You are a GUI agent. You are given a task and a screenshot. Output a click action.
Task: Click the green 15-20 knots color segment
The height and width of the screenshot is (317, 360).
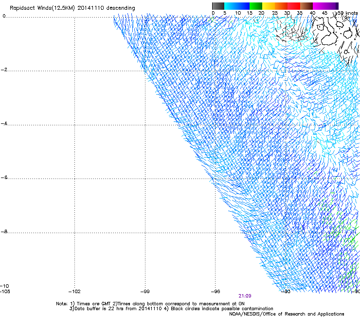256,6
